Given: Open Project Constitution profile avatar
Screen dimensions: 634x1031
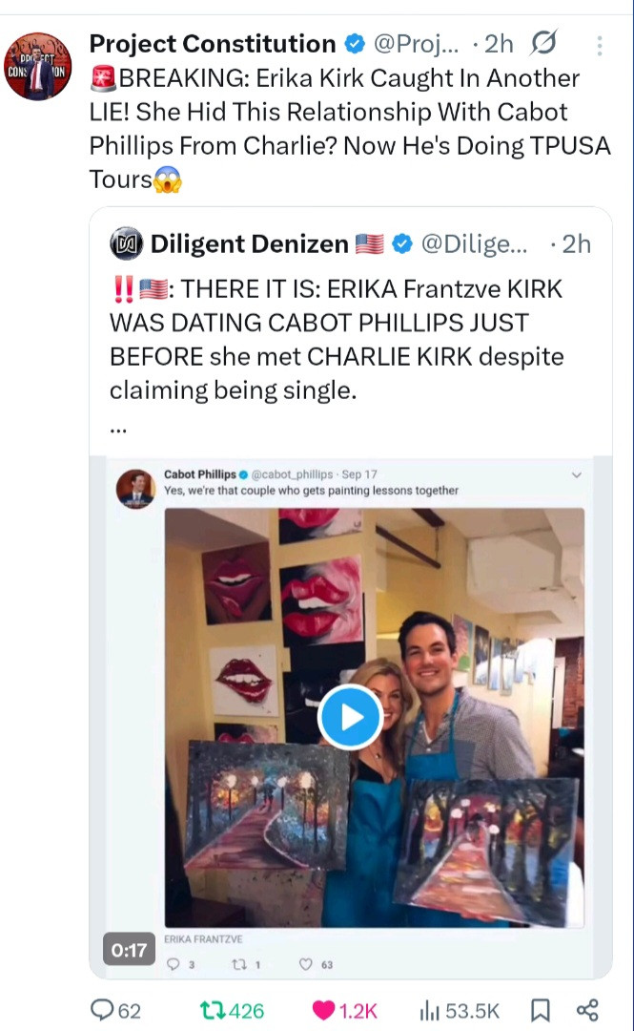Looking at the screenshot, I should tap(38, 67).
